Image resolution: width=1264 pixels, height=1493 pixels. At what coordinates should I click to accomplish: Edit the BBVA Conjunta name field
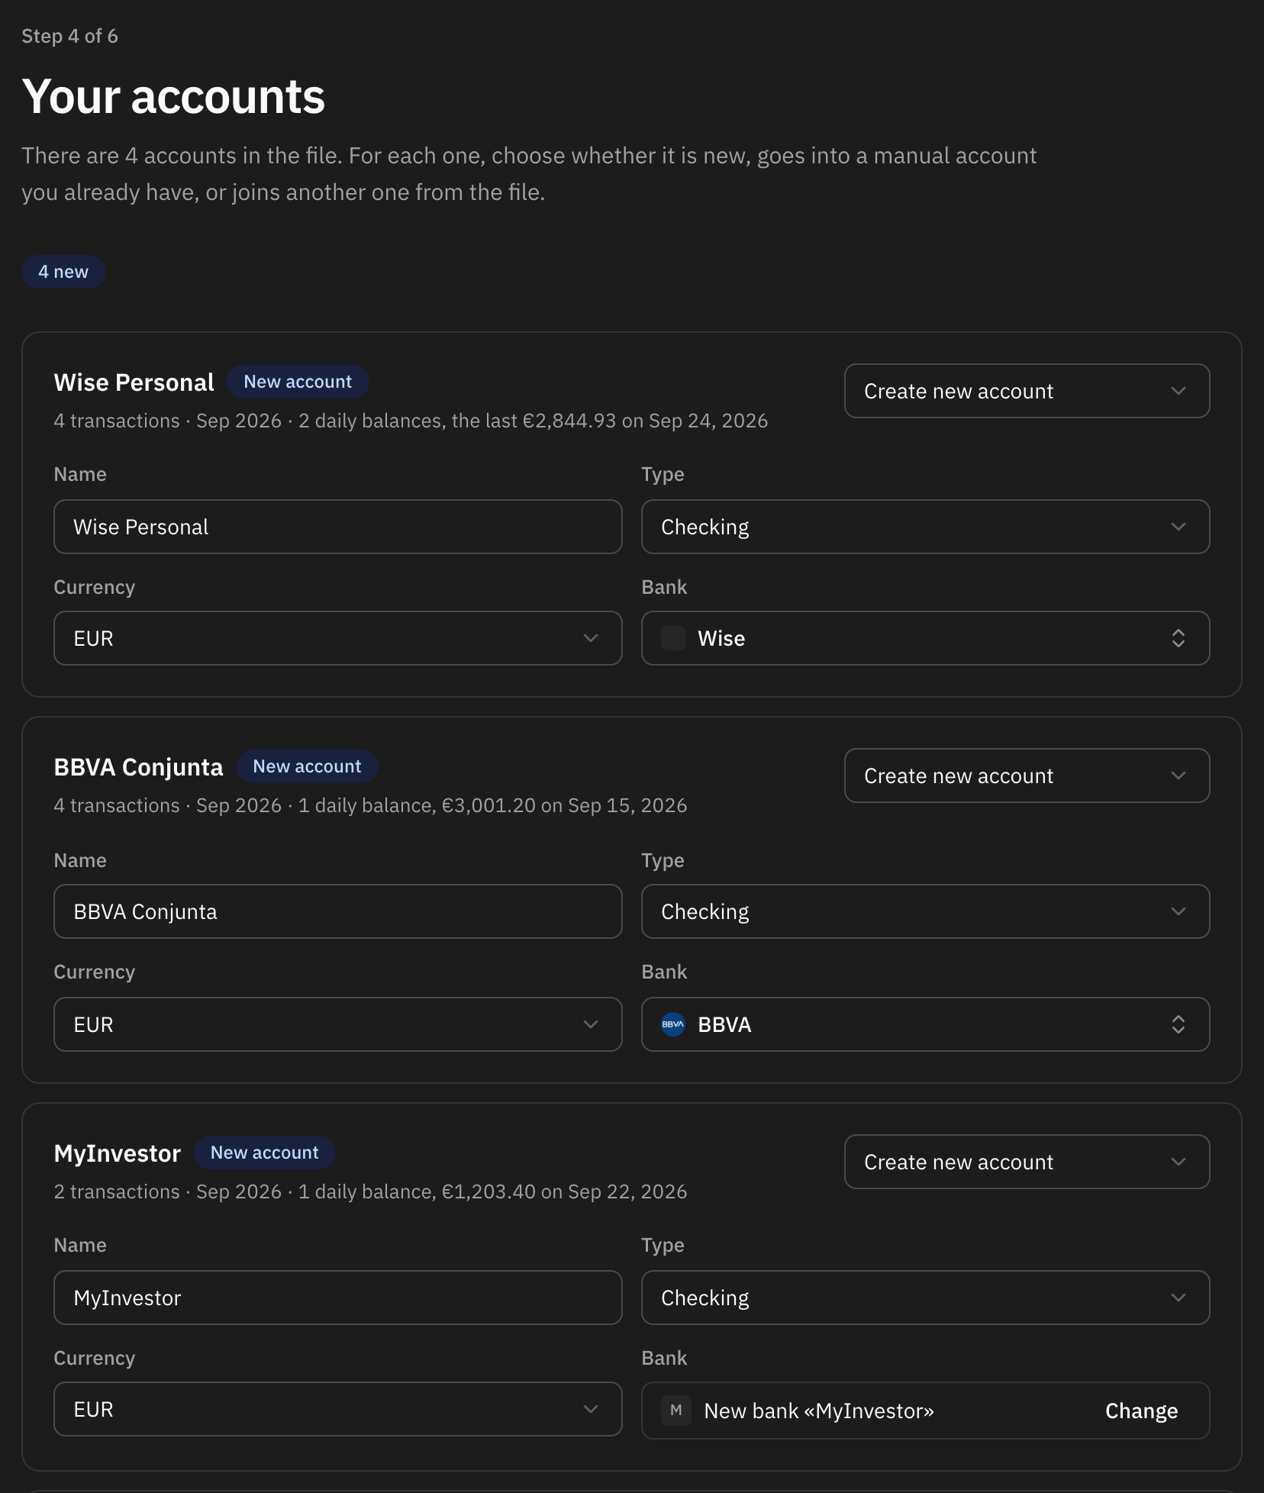[x=338, y=911]
